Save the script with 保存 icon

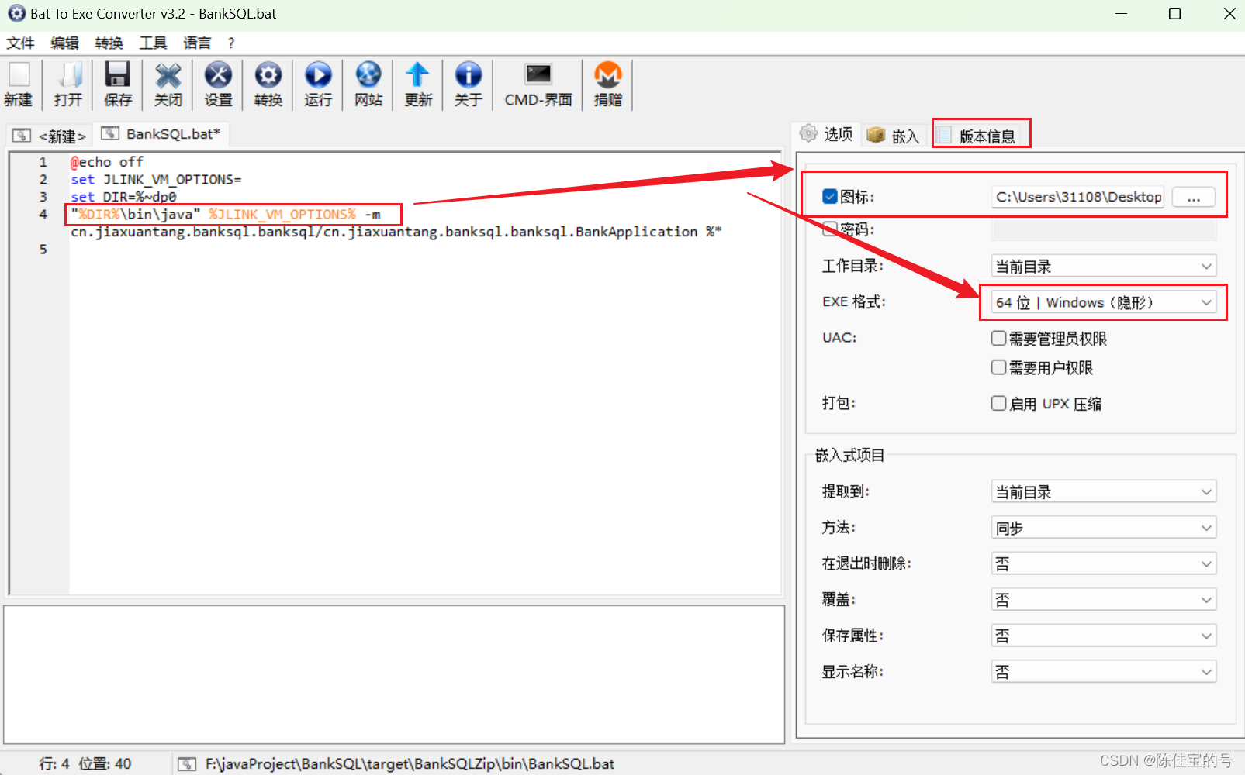(118, 84)
